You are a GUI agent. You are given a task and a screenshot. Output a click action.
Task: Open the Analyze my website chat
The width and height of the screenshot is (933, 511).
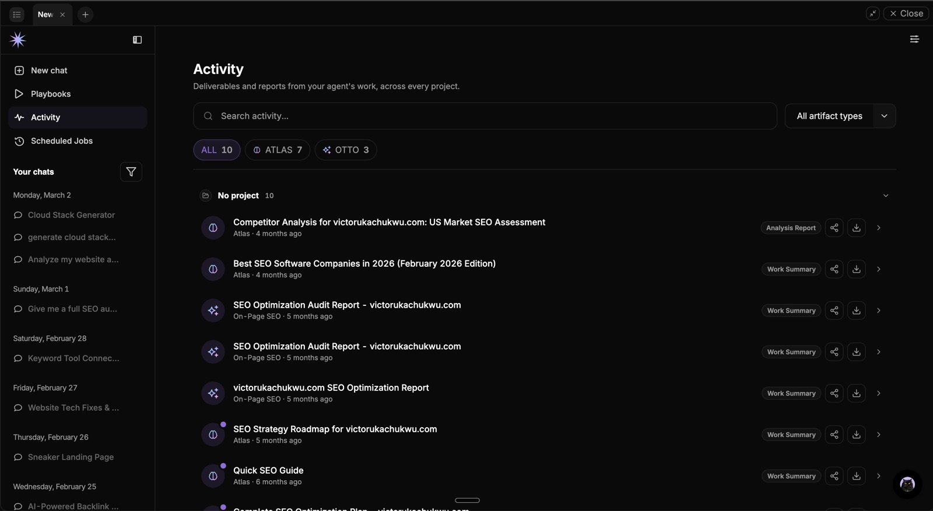pyautogui.click(x=72, y=259)
